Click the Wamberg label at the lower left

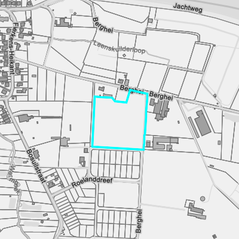(x=14, y=179)
